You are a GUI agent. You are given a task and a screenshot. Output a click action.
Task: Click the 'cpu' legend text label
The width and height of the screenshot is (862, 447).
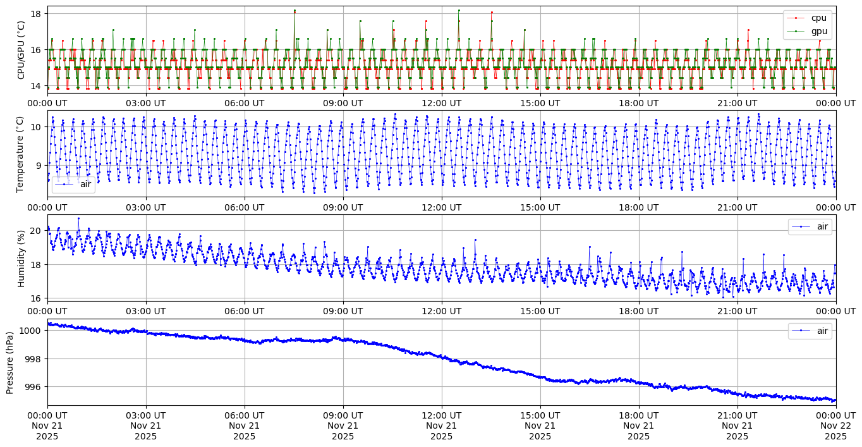(x=818, y=18)
